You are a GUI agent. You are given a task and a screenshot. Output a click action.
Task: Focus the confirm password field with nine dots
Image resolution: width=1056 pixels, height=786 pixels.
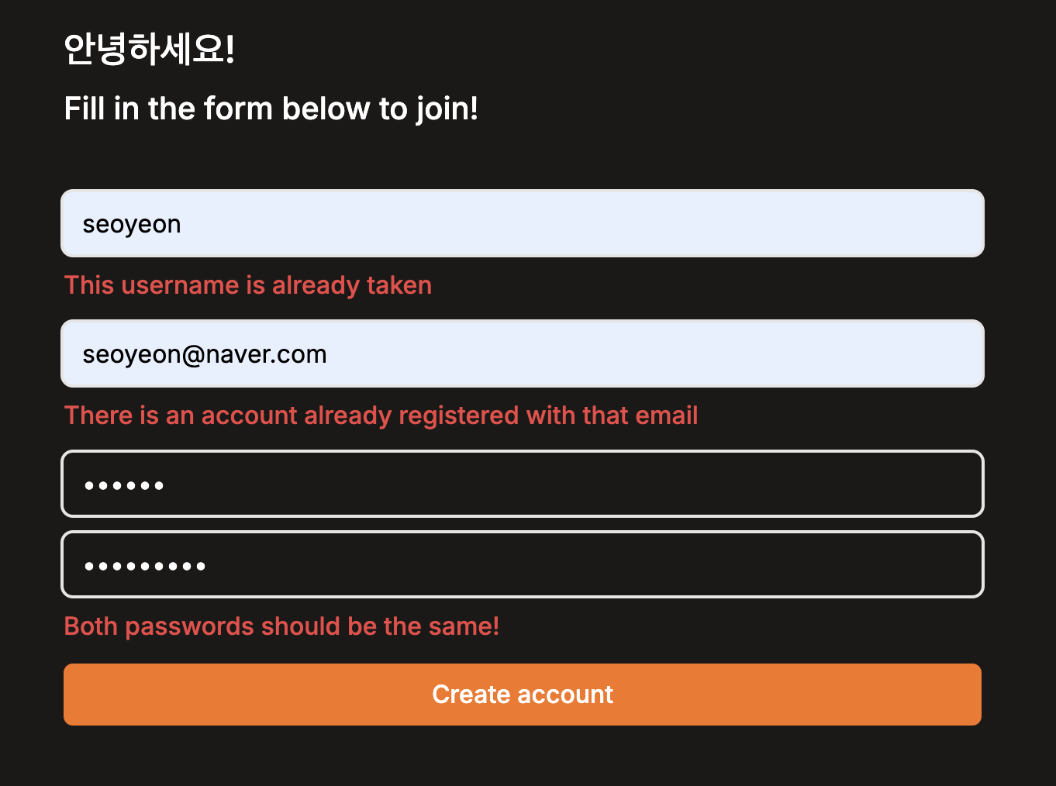(523, 564)
